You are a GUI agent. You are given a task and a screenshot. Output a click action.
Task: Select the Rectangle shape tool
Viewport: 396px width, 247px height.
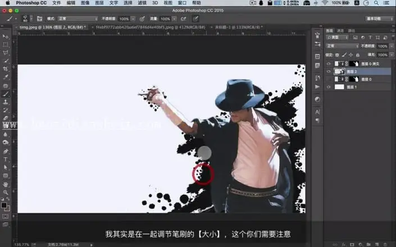point(5,176)
